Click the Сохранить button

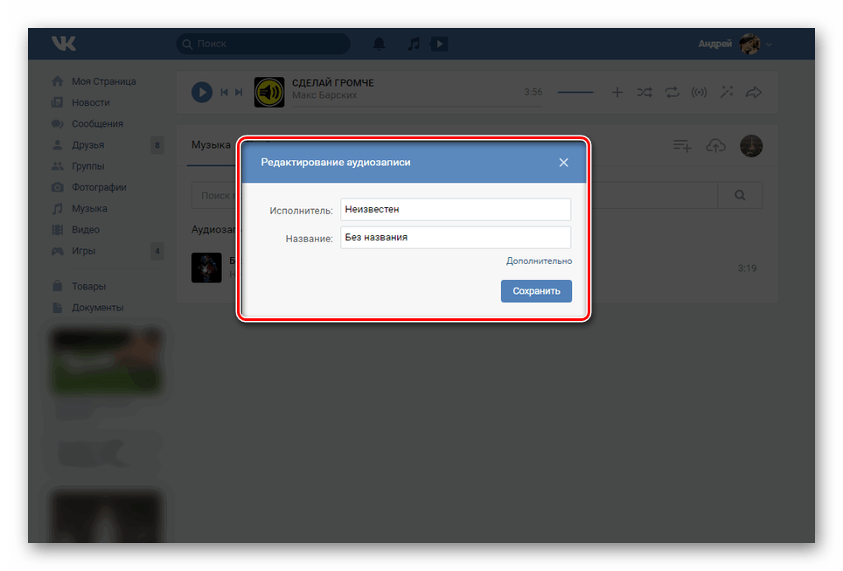click(x=536, y=291)
